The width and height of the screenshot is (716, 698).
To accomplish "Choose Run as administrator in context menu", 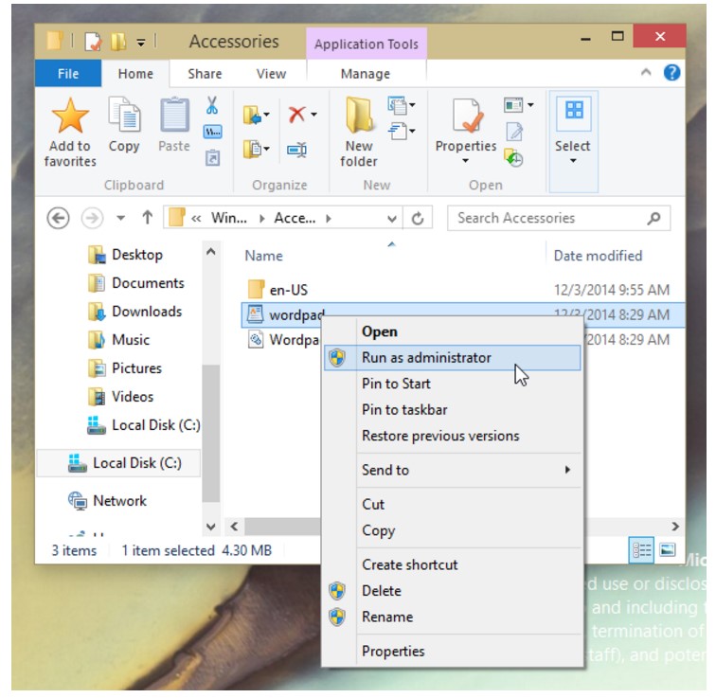I will pyautogui.click(x=453, y=358).
